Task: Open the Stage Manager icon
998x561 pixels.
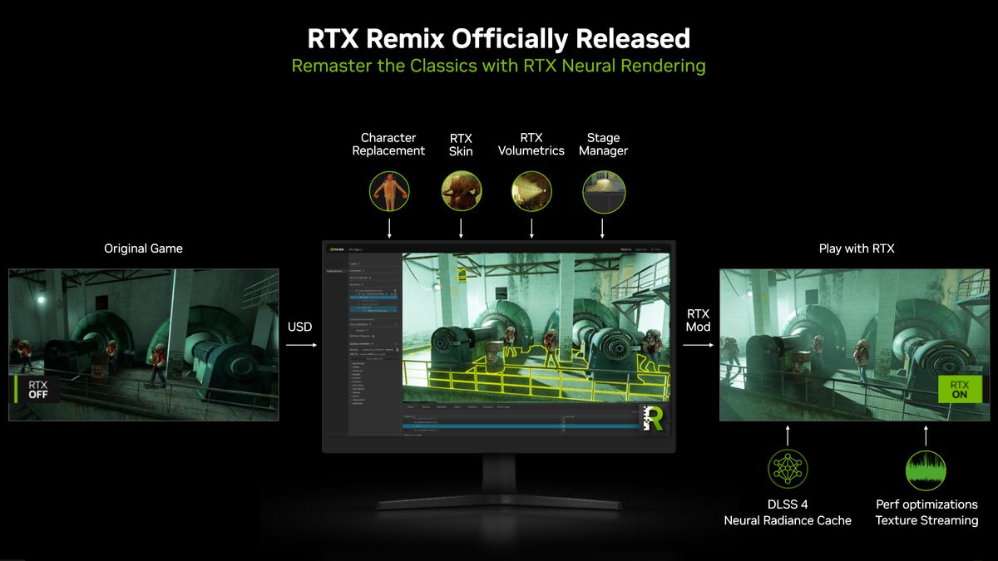Action: [x=604, y=190]
